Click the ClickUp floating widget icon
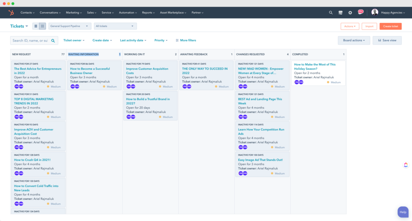This screenshot has width=412, height=221. (x=406, y=165)
